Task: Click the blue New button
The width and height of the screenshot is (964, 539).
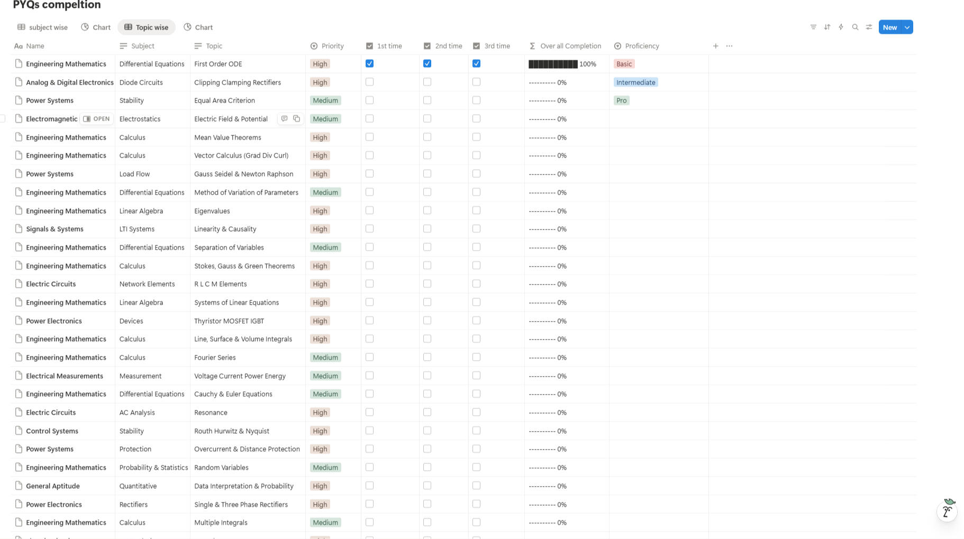Action: coord(889,27)
